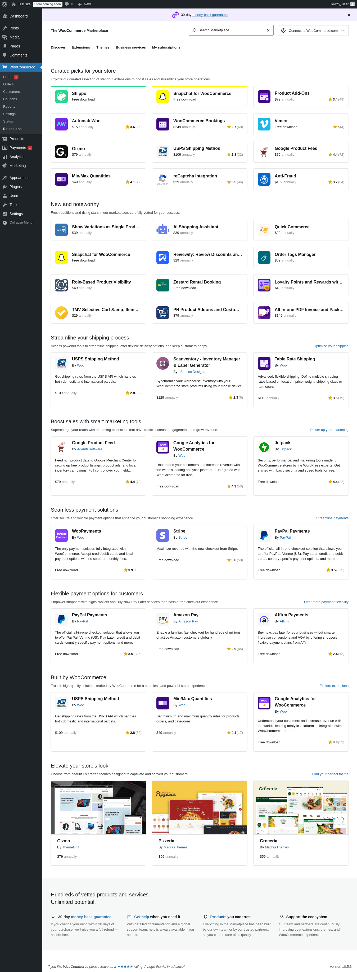Select the Jetpack green icon
357x972 pixels.
point(264,447)
